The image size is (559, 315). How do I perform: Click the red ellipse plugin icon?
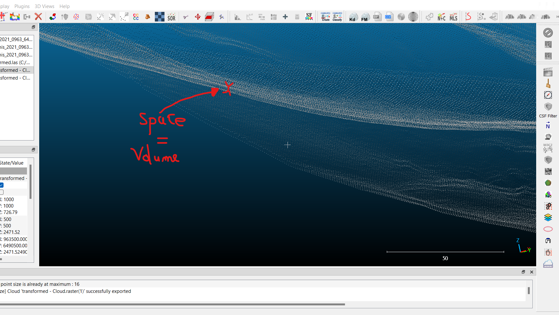click(x=548, y=229)
